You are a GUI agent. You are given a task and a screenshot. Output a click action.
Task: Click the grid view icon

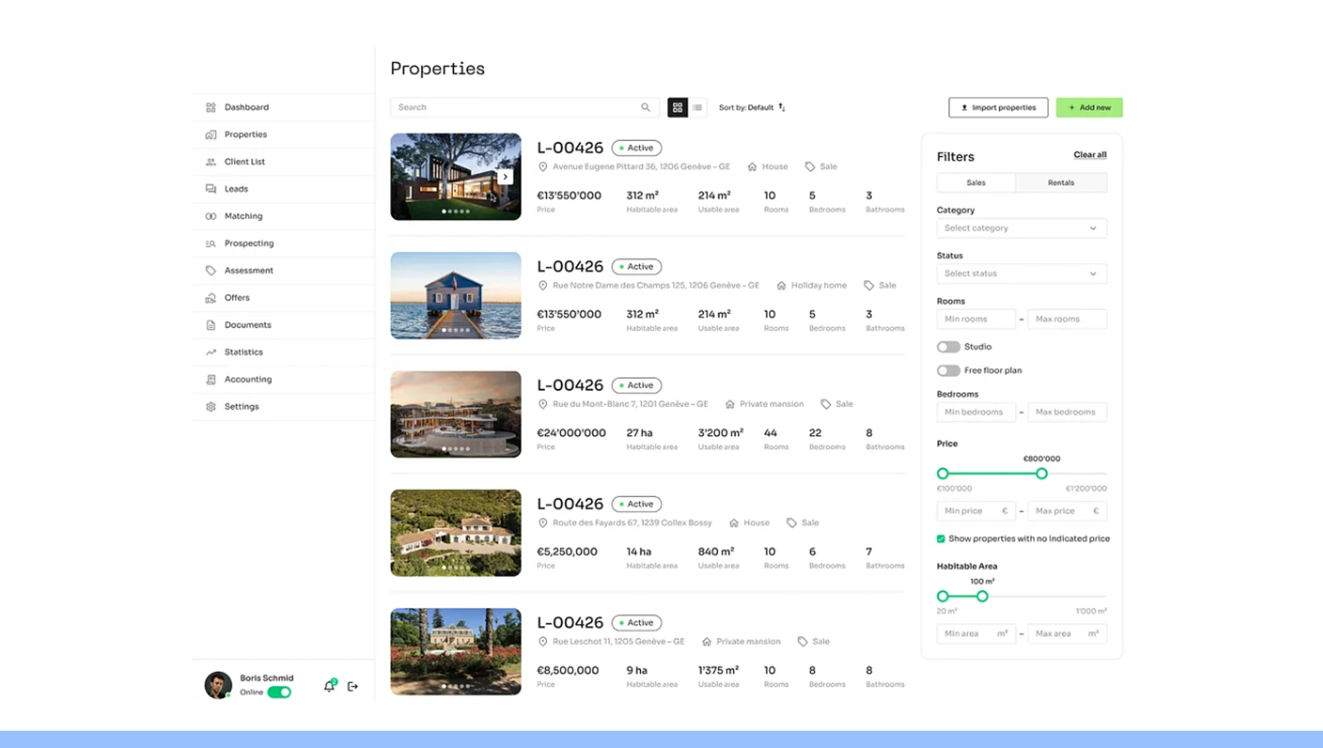(677, 108)
